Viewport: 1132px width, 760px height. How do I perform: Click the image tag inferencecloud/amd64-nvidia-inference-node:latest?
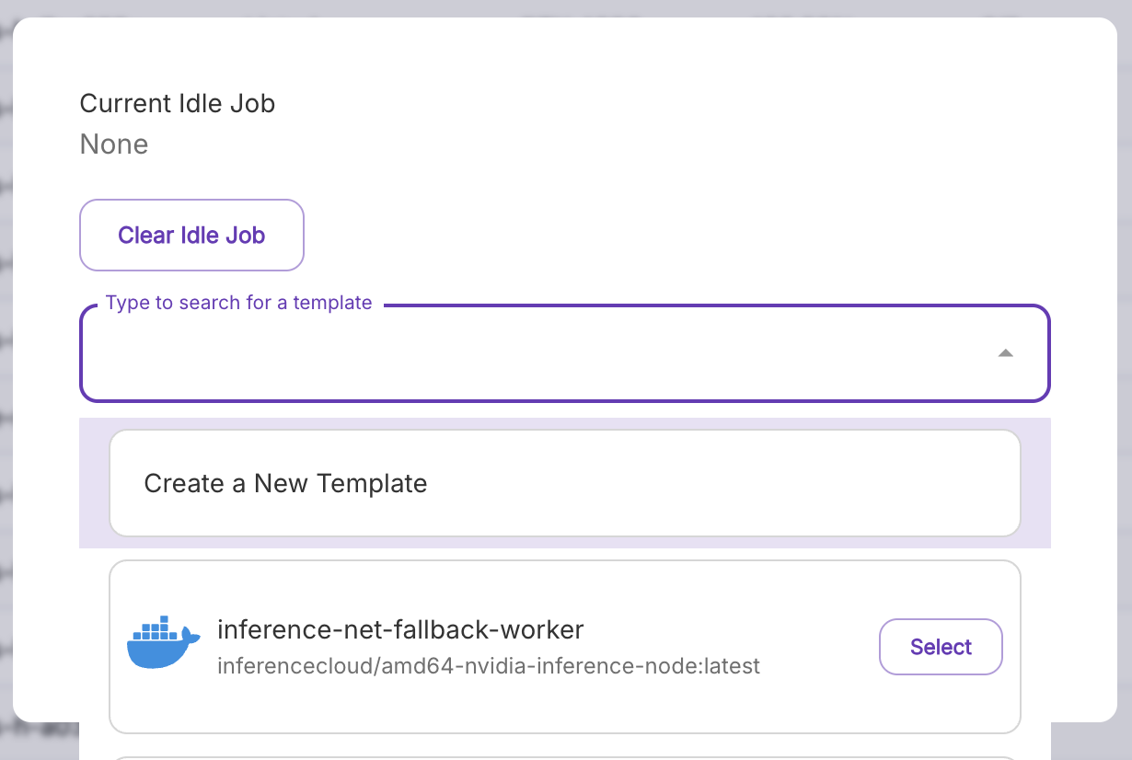point(489,666)
